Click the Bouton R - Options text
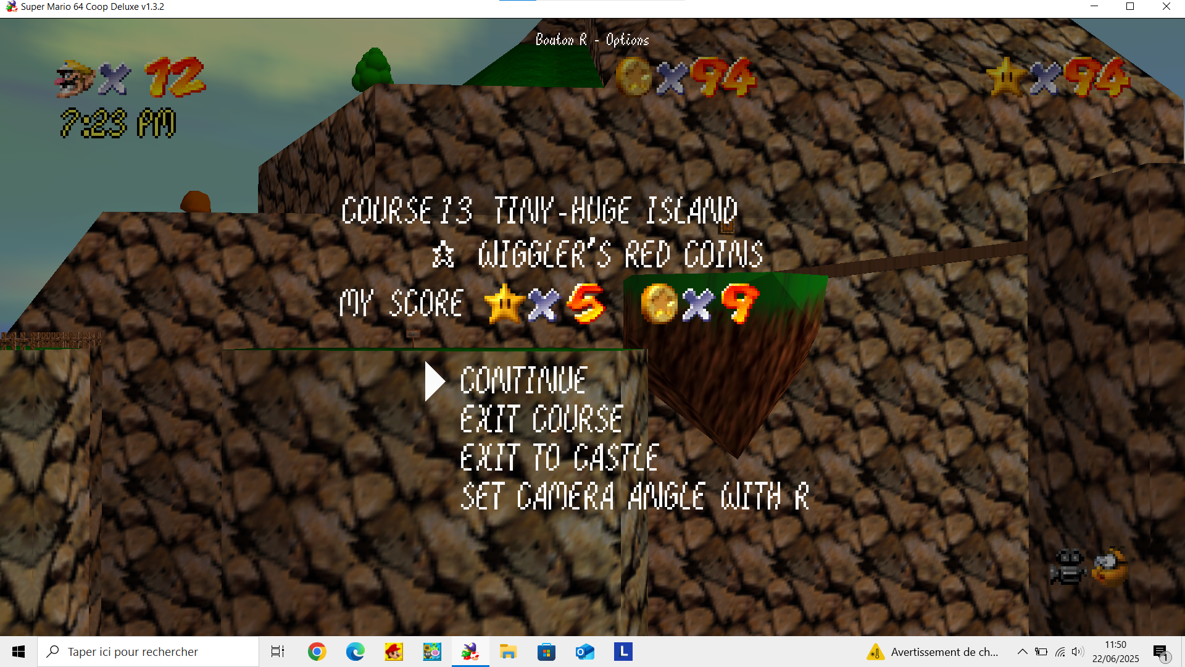This screenshot has width=1185, height=667. [592, 40]
